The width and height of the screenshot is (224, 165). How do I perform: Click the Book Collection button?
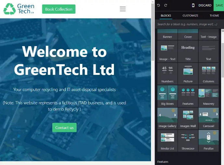coord(59,9)
